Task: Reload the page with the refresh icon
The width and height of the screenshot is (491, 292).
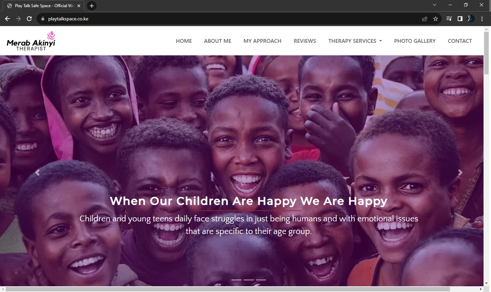Action: pyautogui.click(x=29, y=19)
